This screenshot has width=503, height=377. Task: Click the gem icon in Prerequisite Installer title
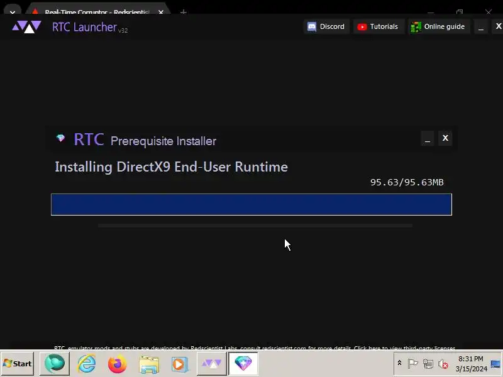[60, 138]
